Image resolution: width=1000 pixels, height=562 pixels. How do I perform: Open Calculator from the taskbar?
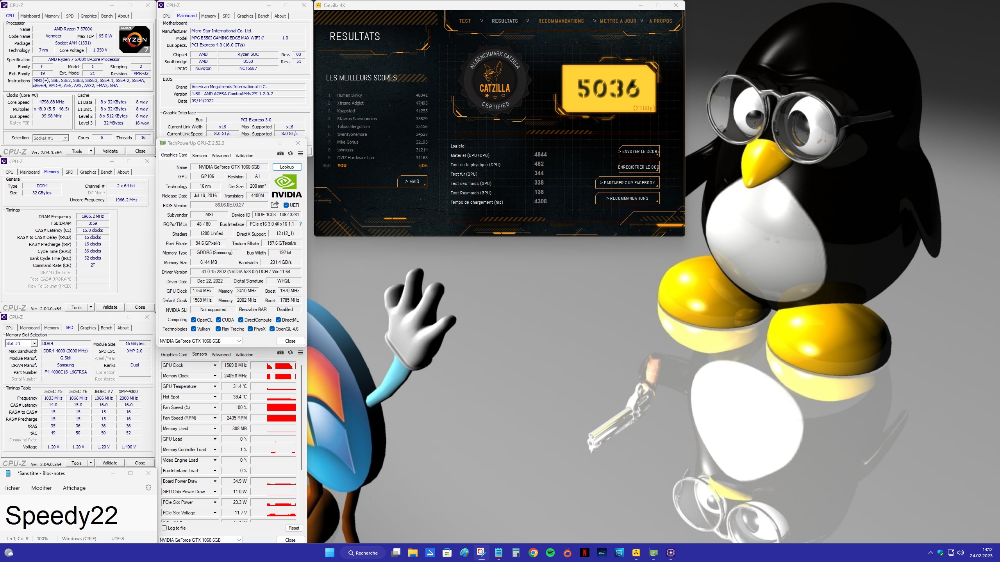pyautogui.click(x=516, y=553)
